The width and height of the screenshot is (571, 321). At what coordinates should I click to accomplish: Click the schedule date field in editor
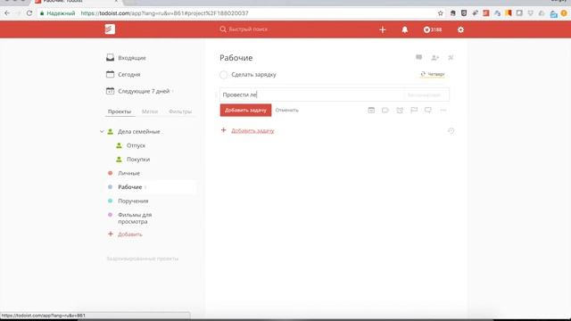(426, 95)
